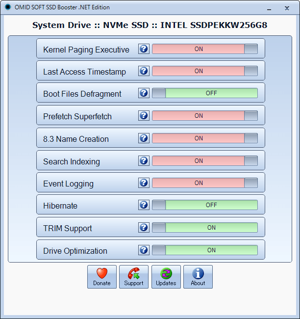Open the About dialog

198,277
